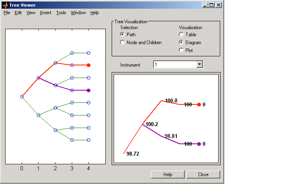Maximize the Tree Viewer window
Screen dimensions: 292x184
[x=211, y=5]
